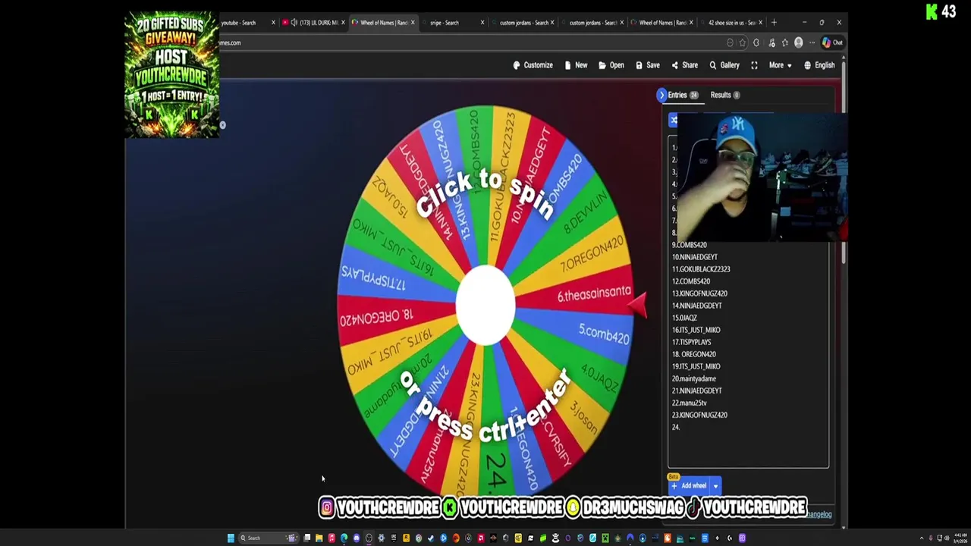Share the wheel
971x546 pixels.
(x=684, y=65)
